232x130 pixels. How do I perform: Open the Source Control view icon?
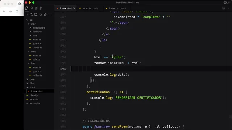[x=41, y=8]
